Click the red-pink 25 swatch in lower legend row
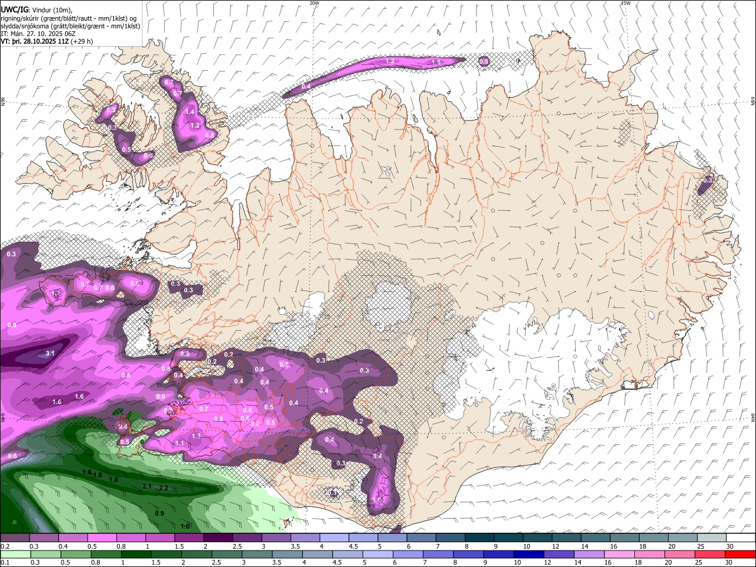Viewport: 756px width, 567px height. click(x=710, y=555)
